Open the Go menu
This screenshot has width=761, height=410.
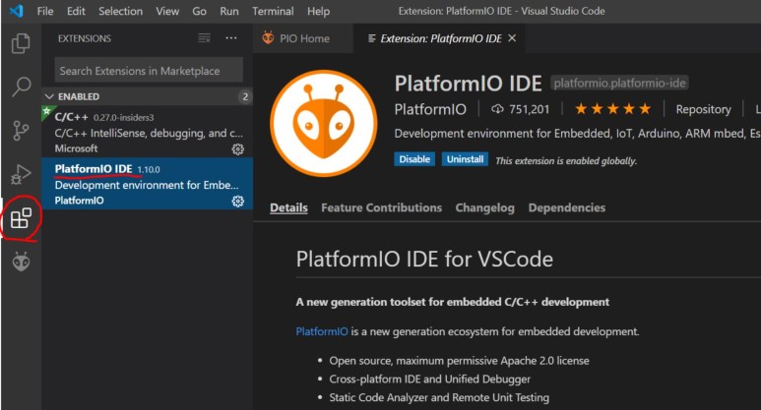[x=199, y=11]
